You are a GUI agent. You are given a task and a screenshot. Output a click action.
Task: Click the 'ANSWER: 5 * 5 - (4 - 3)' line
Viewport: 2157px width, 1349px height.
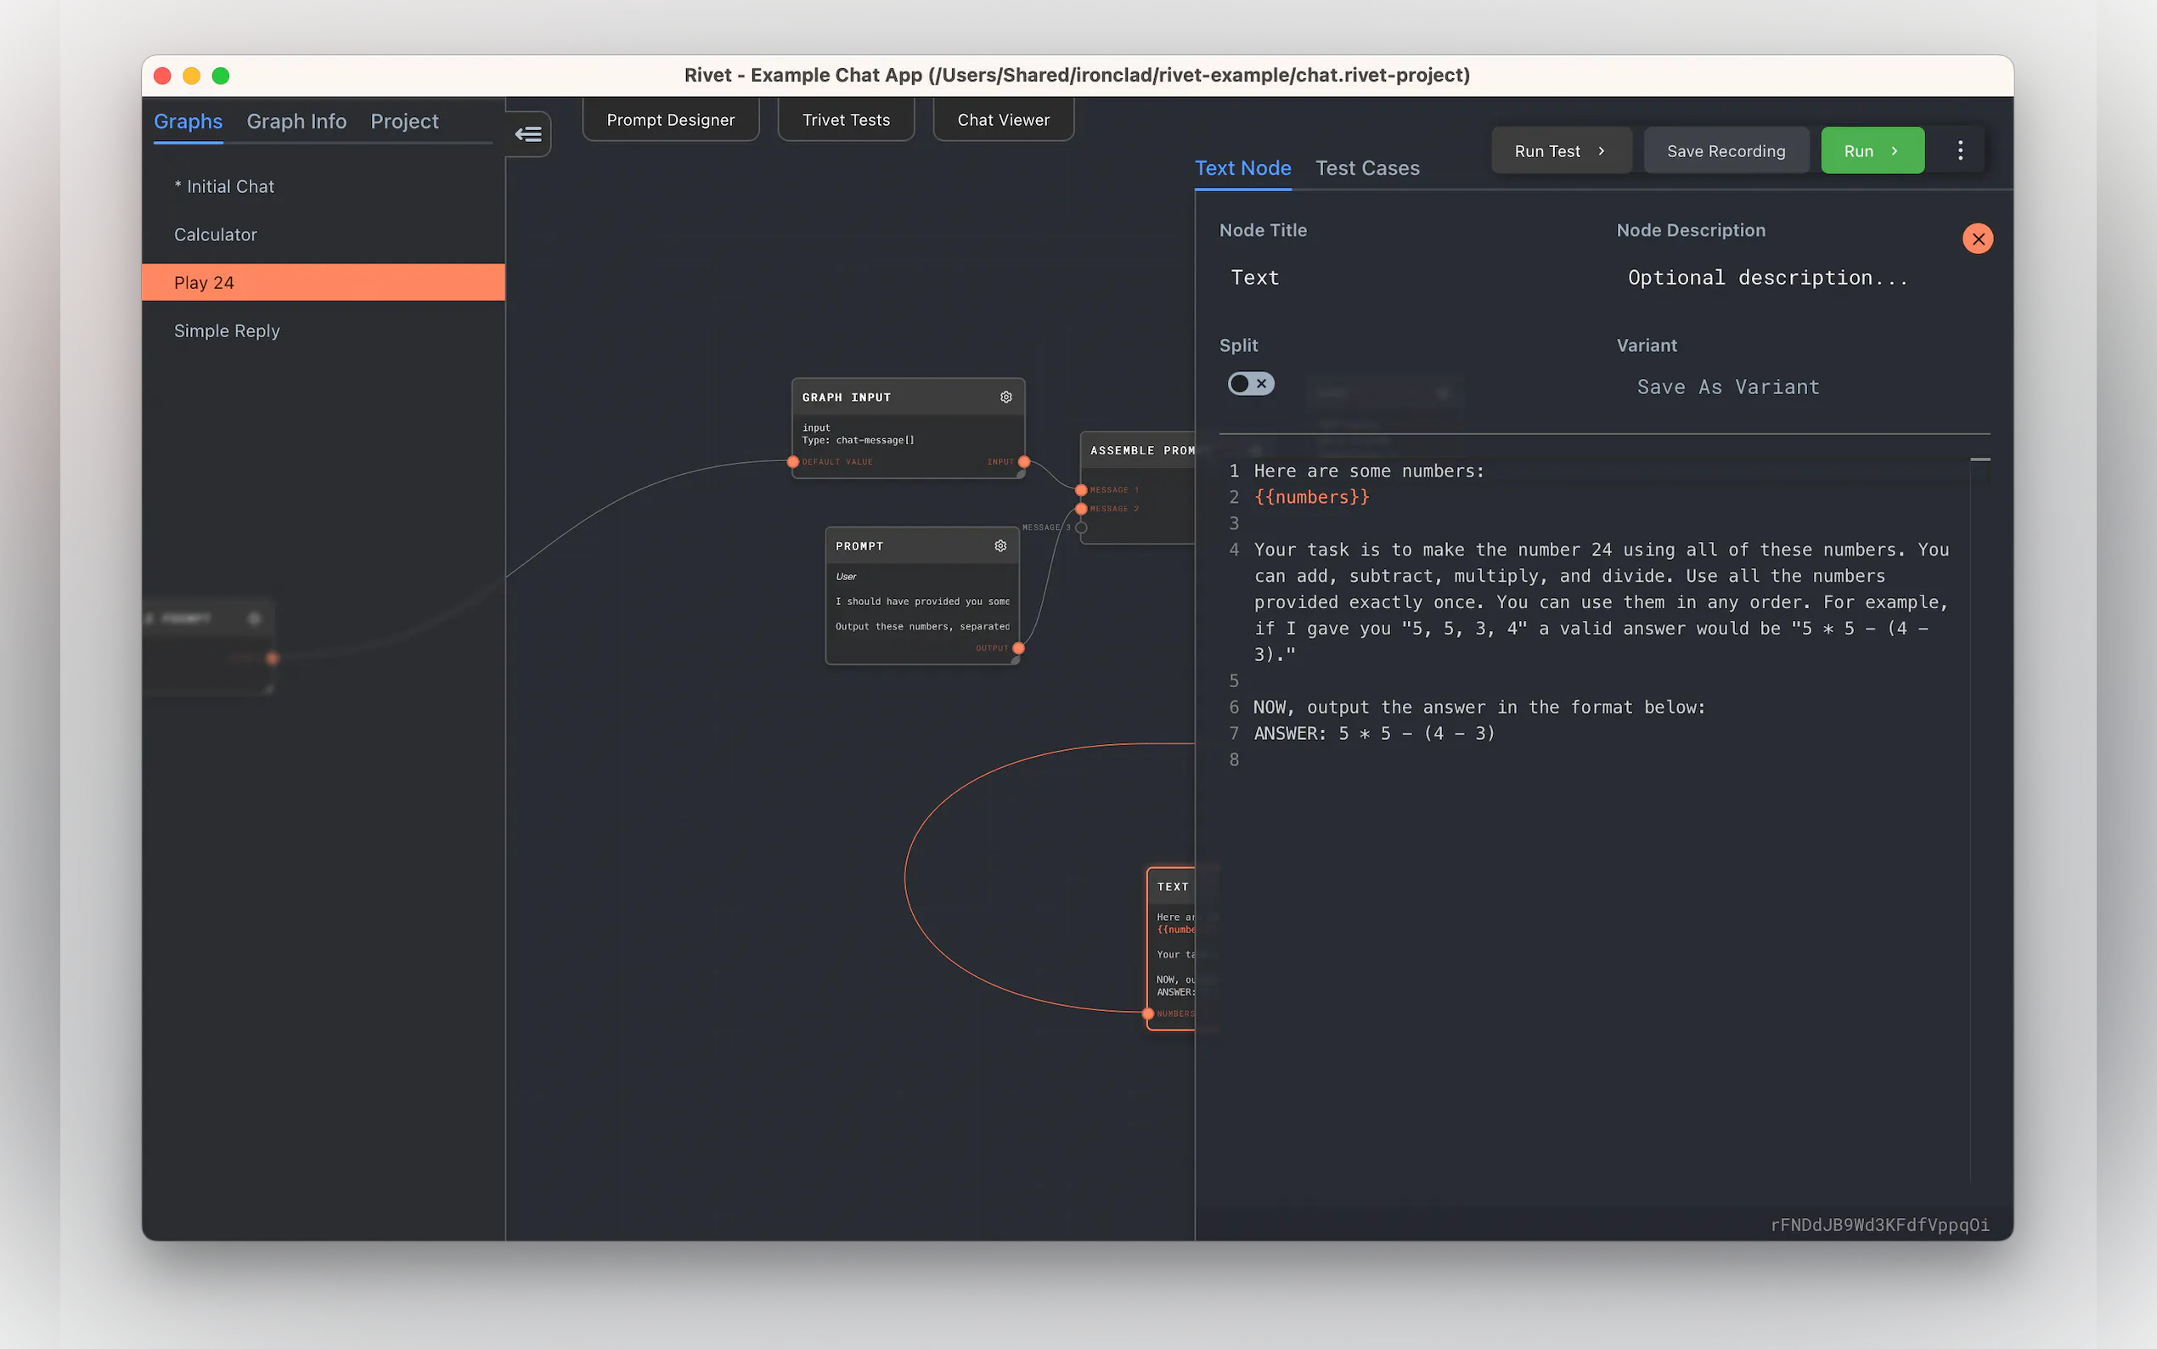(1374, 733)
